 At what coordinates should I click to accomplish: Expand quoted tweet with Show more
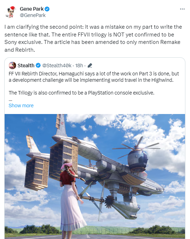[x=21, y=106]
